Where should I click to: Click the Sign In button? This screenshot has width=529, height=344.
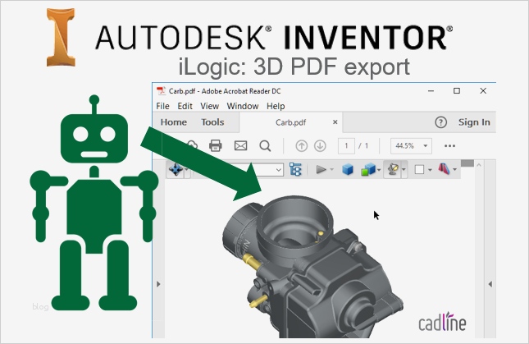(474, 122)
